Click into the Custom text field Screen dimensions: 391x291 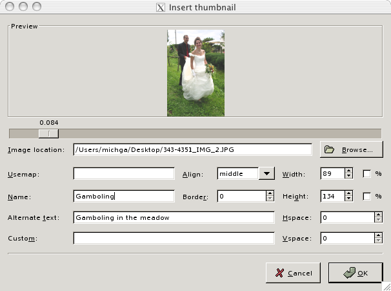click(174, 239)
